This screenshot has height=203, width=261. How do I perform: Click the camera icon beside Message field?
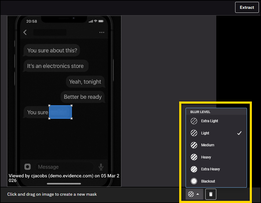click(x=28, y=167)
